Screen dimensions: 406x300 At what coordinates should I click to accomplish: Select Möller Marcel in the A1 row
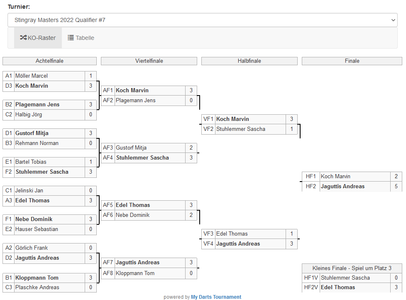[x=32, y=76]
